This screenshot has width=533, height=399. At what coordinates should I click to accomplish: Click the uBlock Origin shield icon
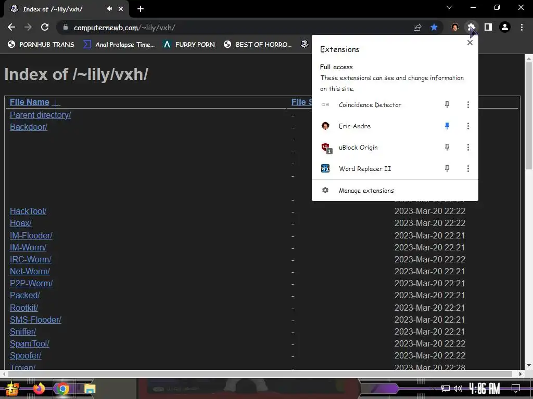click(326, 148)
